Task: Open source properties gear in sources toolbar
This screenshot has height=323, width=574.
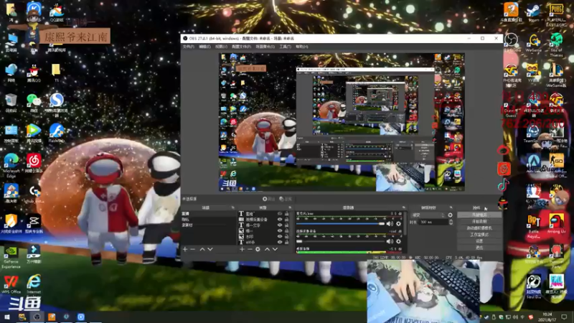Action: click(x=258, y=249)
